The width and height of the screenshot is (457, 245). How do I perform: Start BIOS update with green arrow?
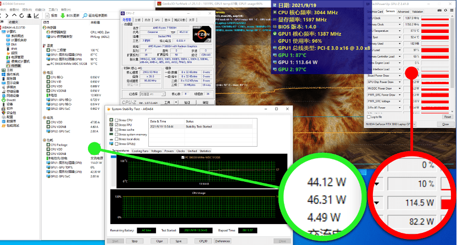pos(63,15)
